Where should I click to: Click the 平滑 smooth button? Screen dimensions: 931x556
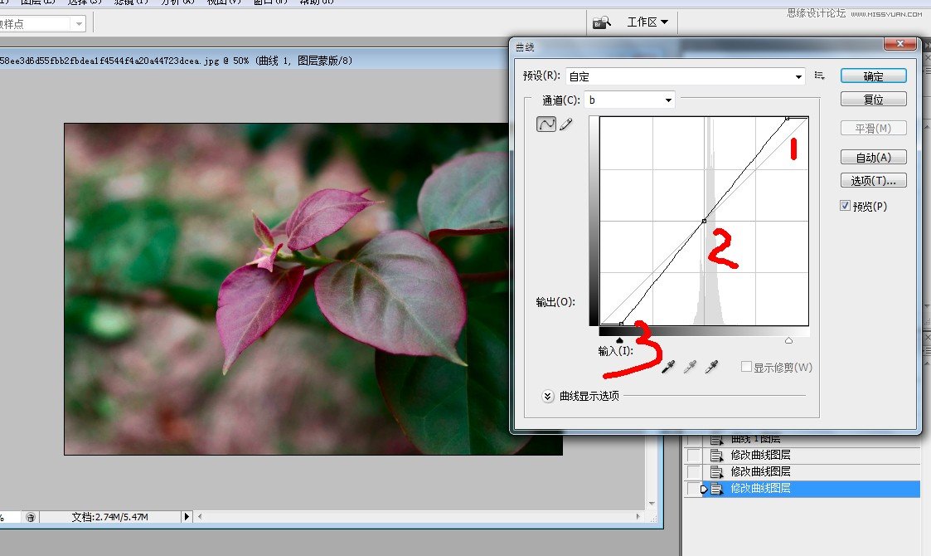(x=874, y=129)
